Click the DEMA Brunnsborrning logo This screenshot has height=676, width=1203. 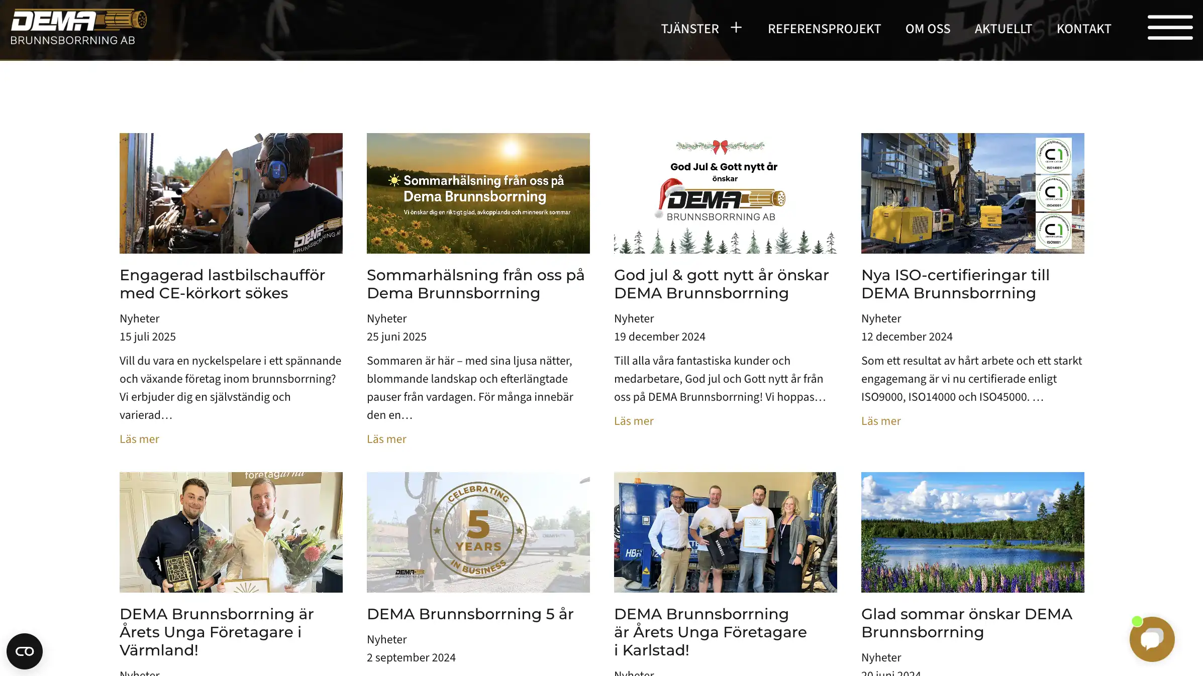pos(78,28)
